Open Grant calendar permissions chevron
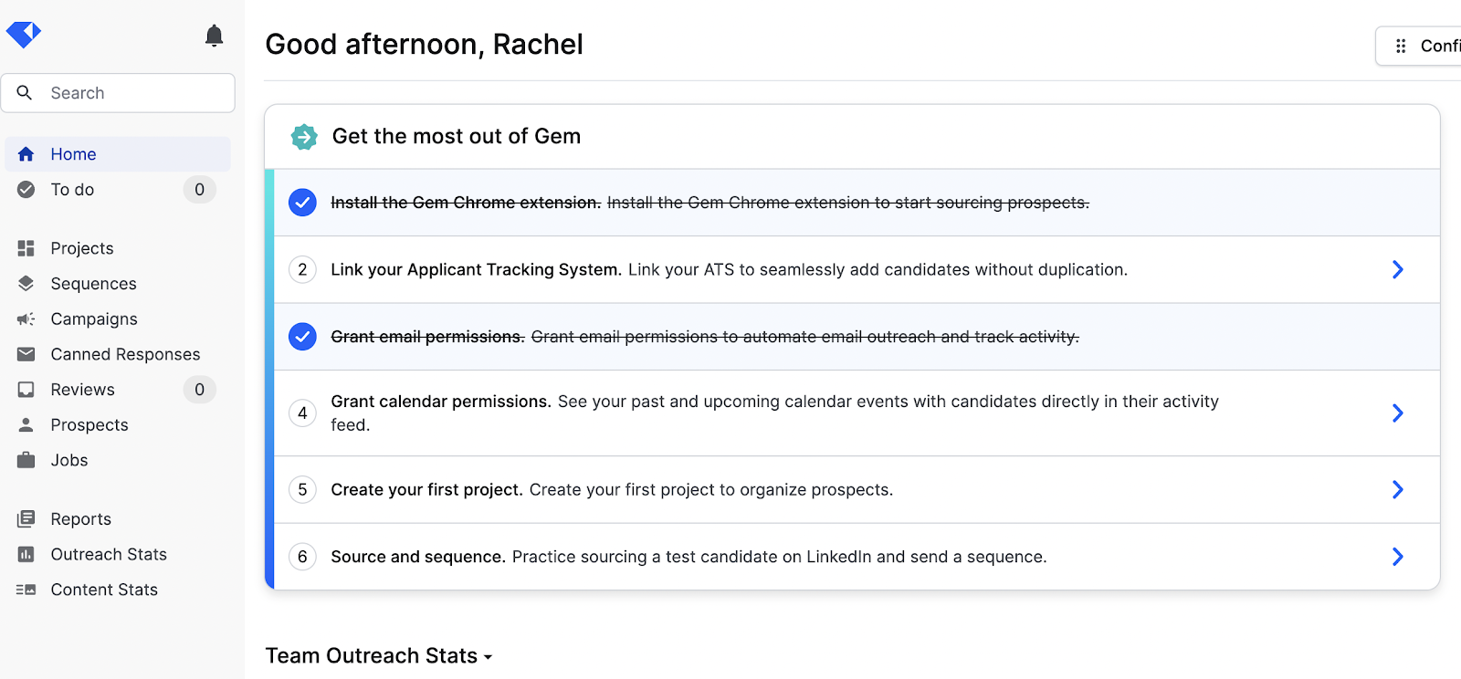Viewport: 1461px width, 679px height. (1397, 413)
